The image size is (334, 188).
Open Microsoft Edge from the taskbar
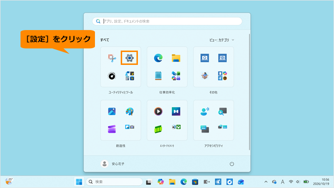point(184,182)
